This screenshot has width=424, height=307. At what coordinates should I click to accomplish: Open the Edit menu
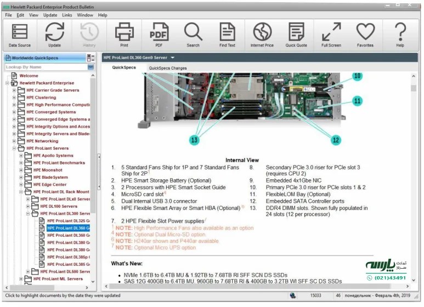pos(20,15)
